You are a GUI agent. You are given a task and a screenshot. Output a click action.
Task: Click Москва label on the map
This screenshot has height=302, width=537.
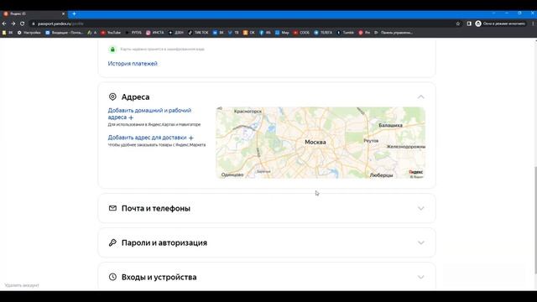[315, 142]
